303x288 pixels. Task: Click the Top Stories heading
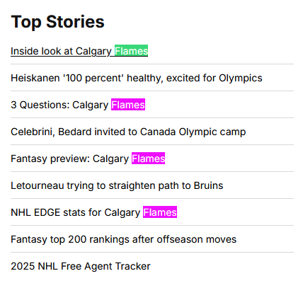tap(57, 22)
